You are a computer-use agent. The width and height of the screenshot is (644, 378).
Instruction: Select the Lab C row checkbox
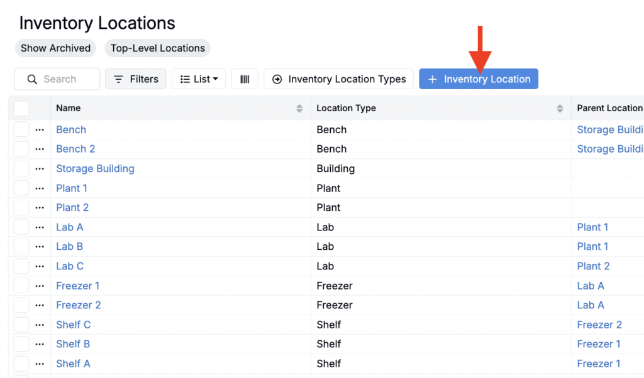[21, 266]
